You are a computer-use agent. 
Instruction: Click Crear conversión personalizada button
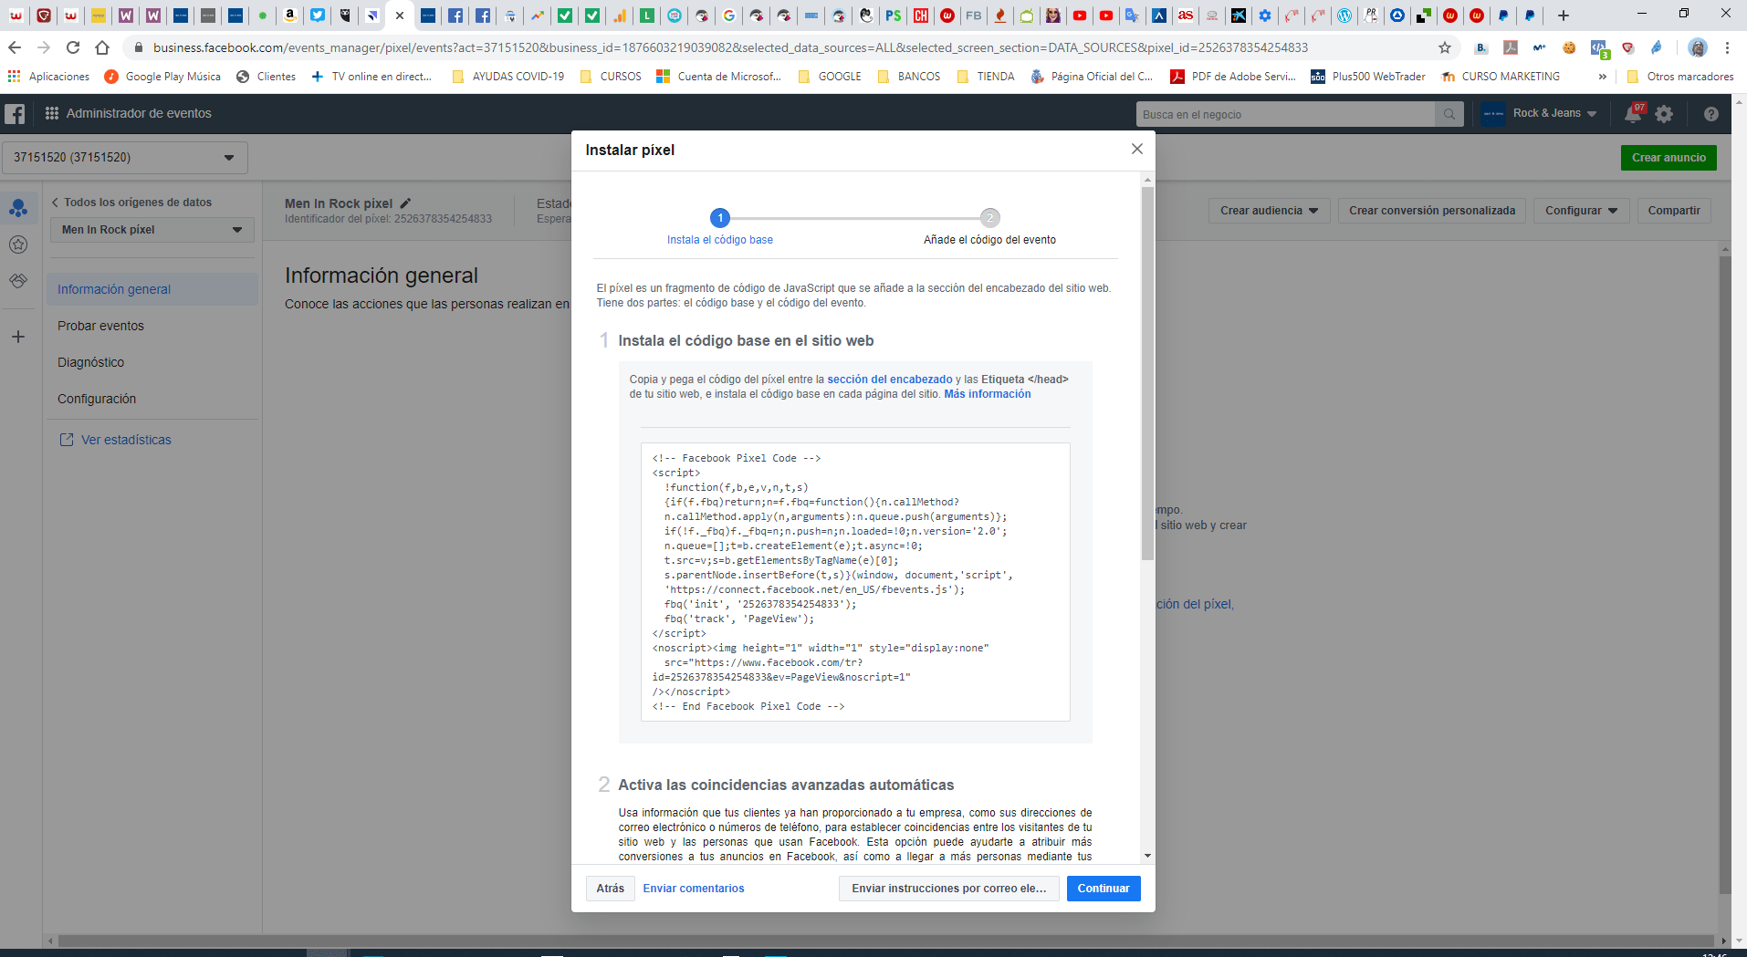[x=1432, y=211]
